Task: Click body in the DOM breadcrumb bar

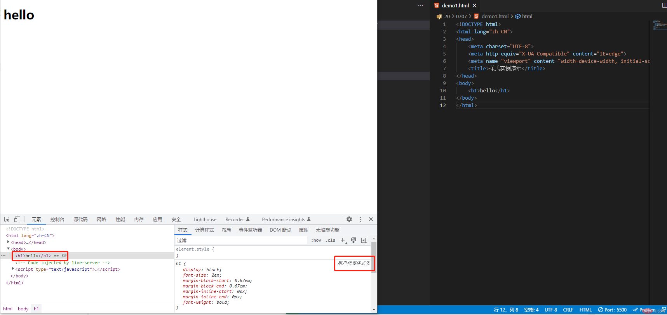Action: tap(23, 309)
